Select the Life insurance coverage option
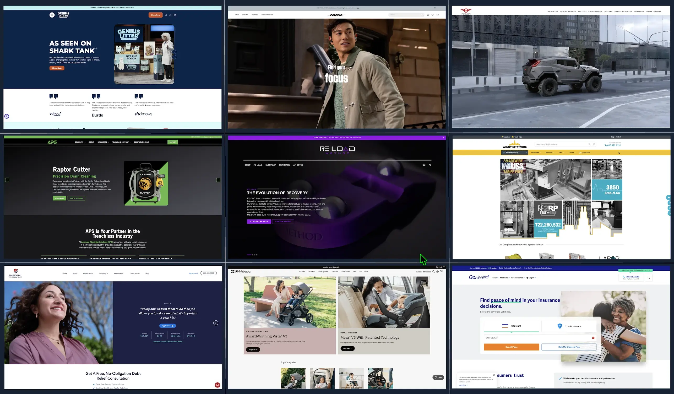The image size is (674, 394). pyautogui.click(x=569, y=326)
